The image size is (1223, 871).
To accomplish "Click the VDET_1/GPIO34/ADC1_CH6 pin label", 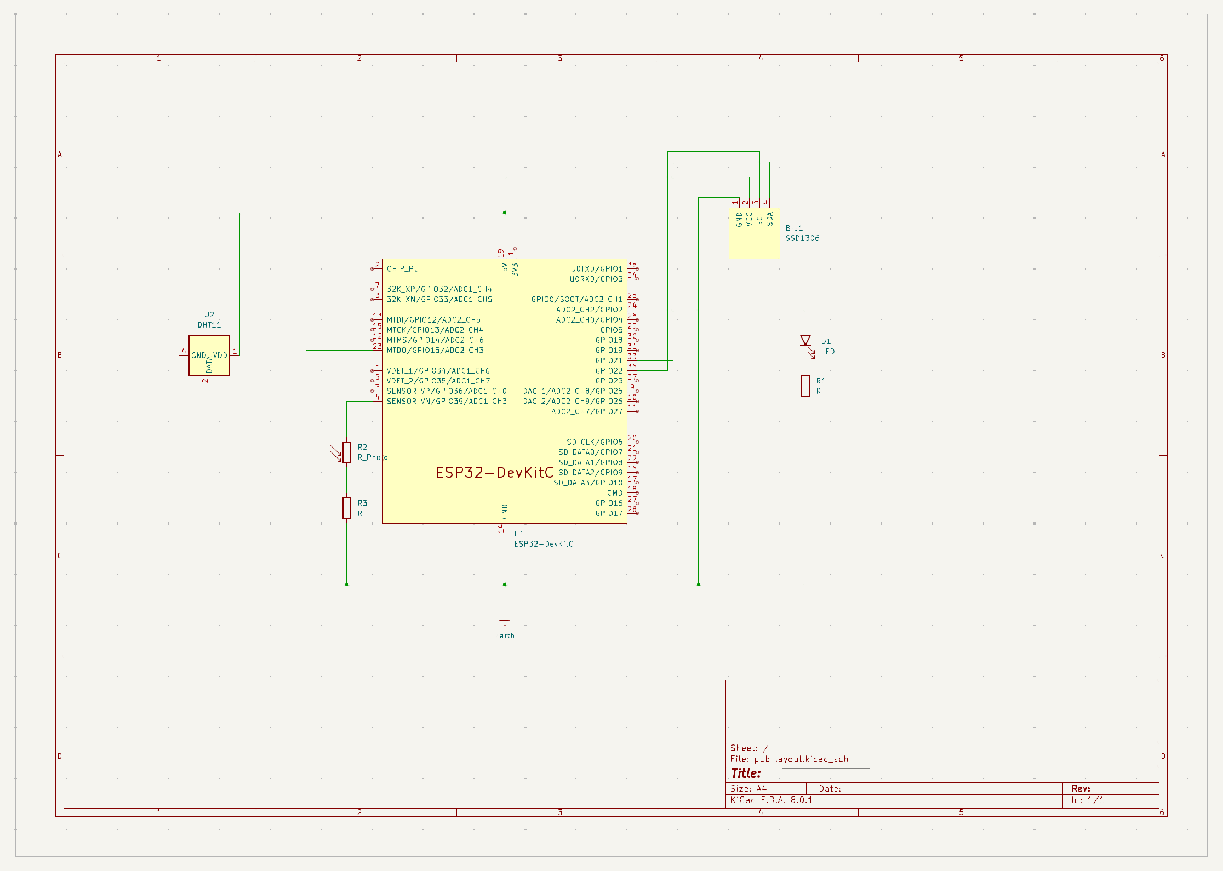I will click(438, 371).
